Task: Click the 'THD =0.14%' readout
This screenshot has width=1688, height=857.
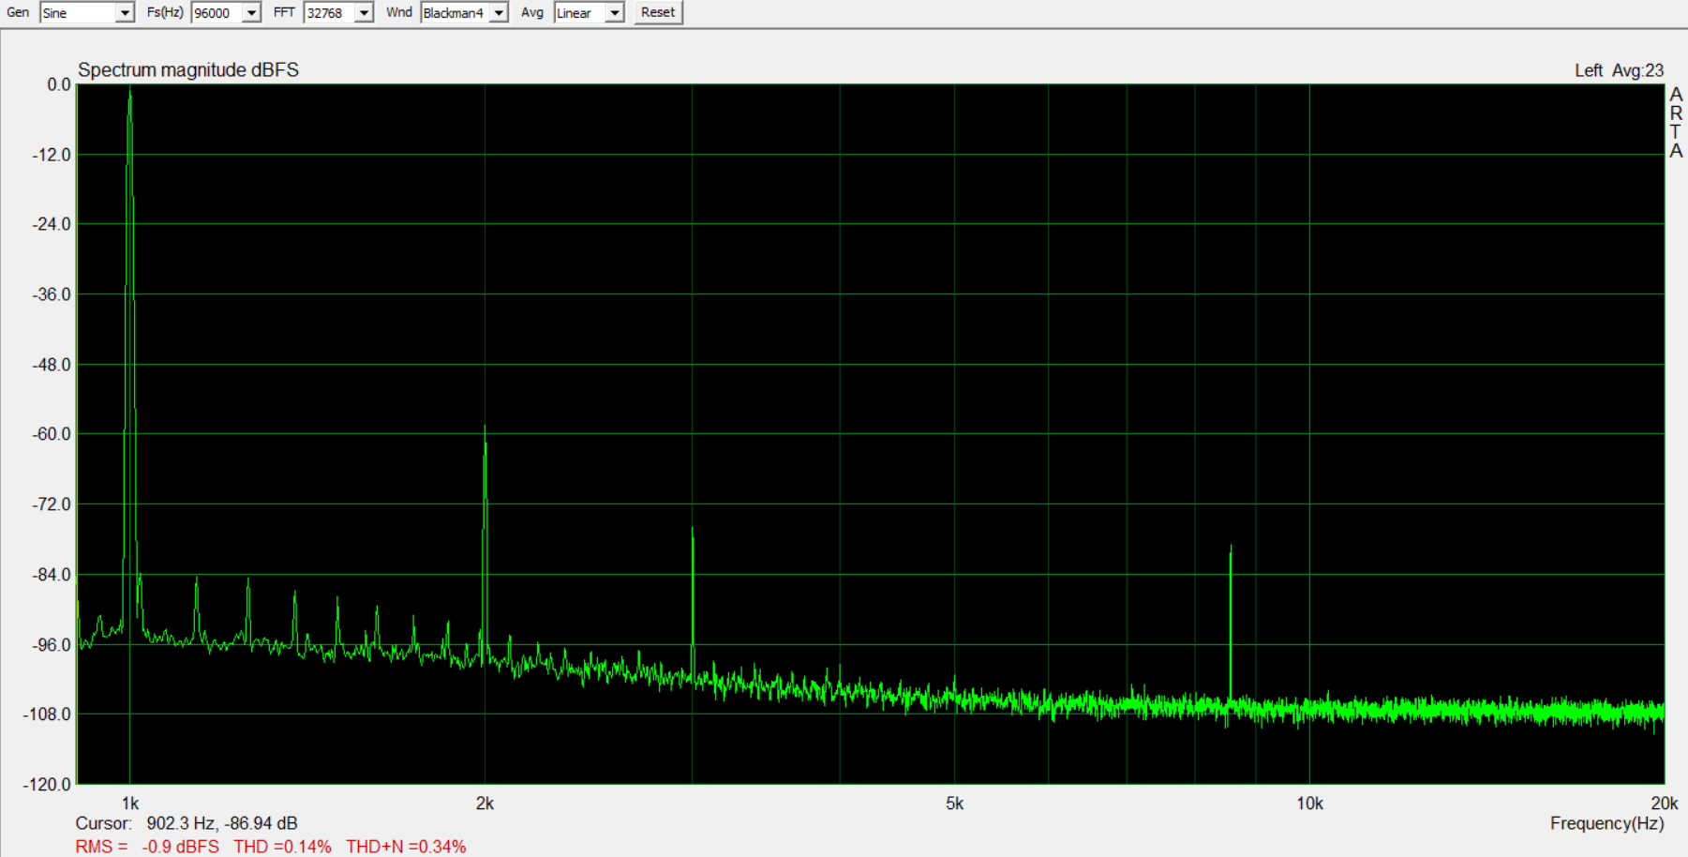Action: pos(282,847)
